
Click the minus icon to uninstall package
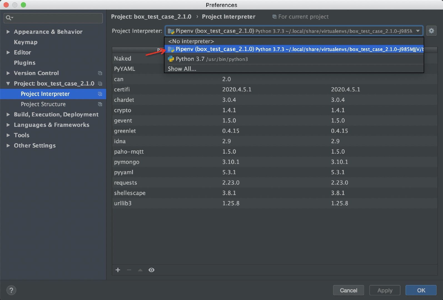click(x=129, y=270)
